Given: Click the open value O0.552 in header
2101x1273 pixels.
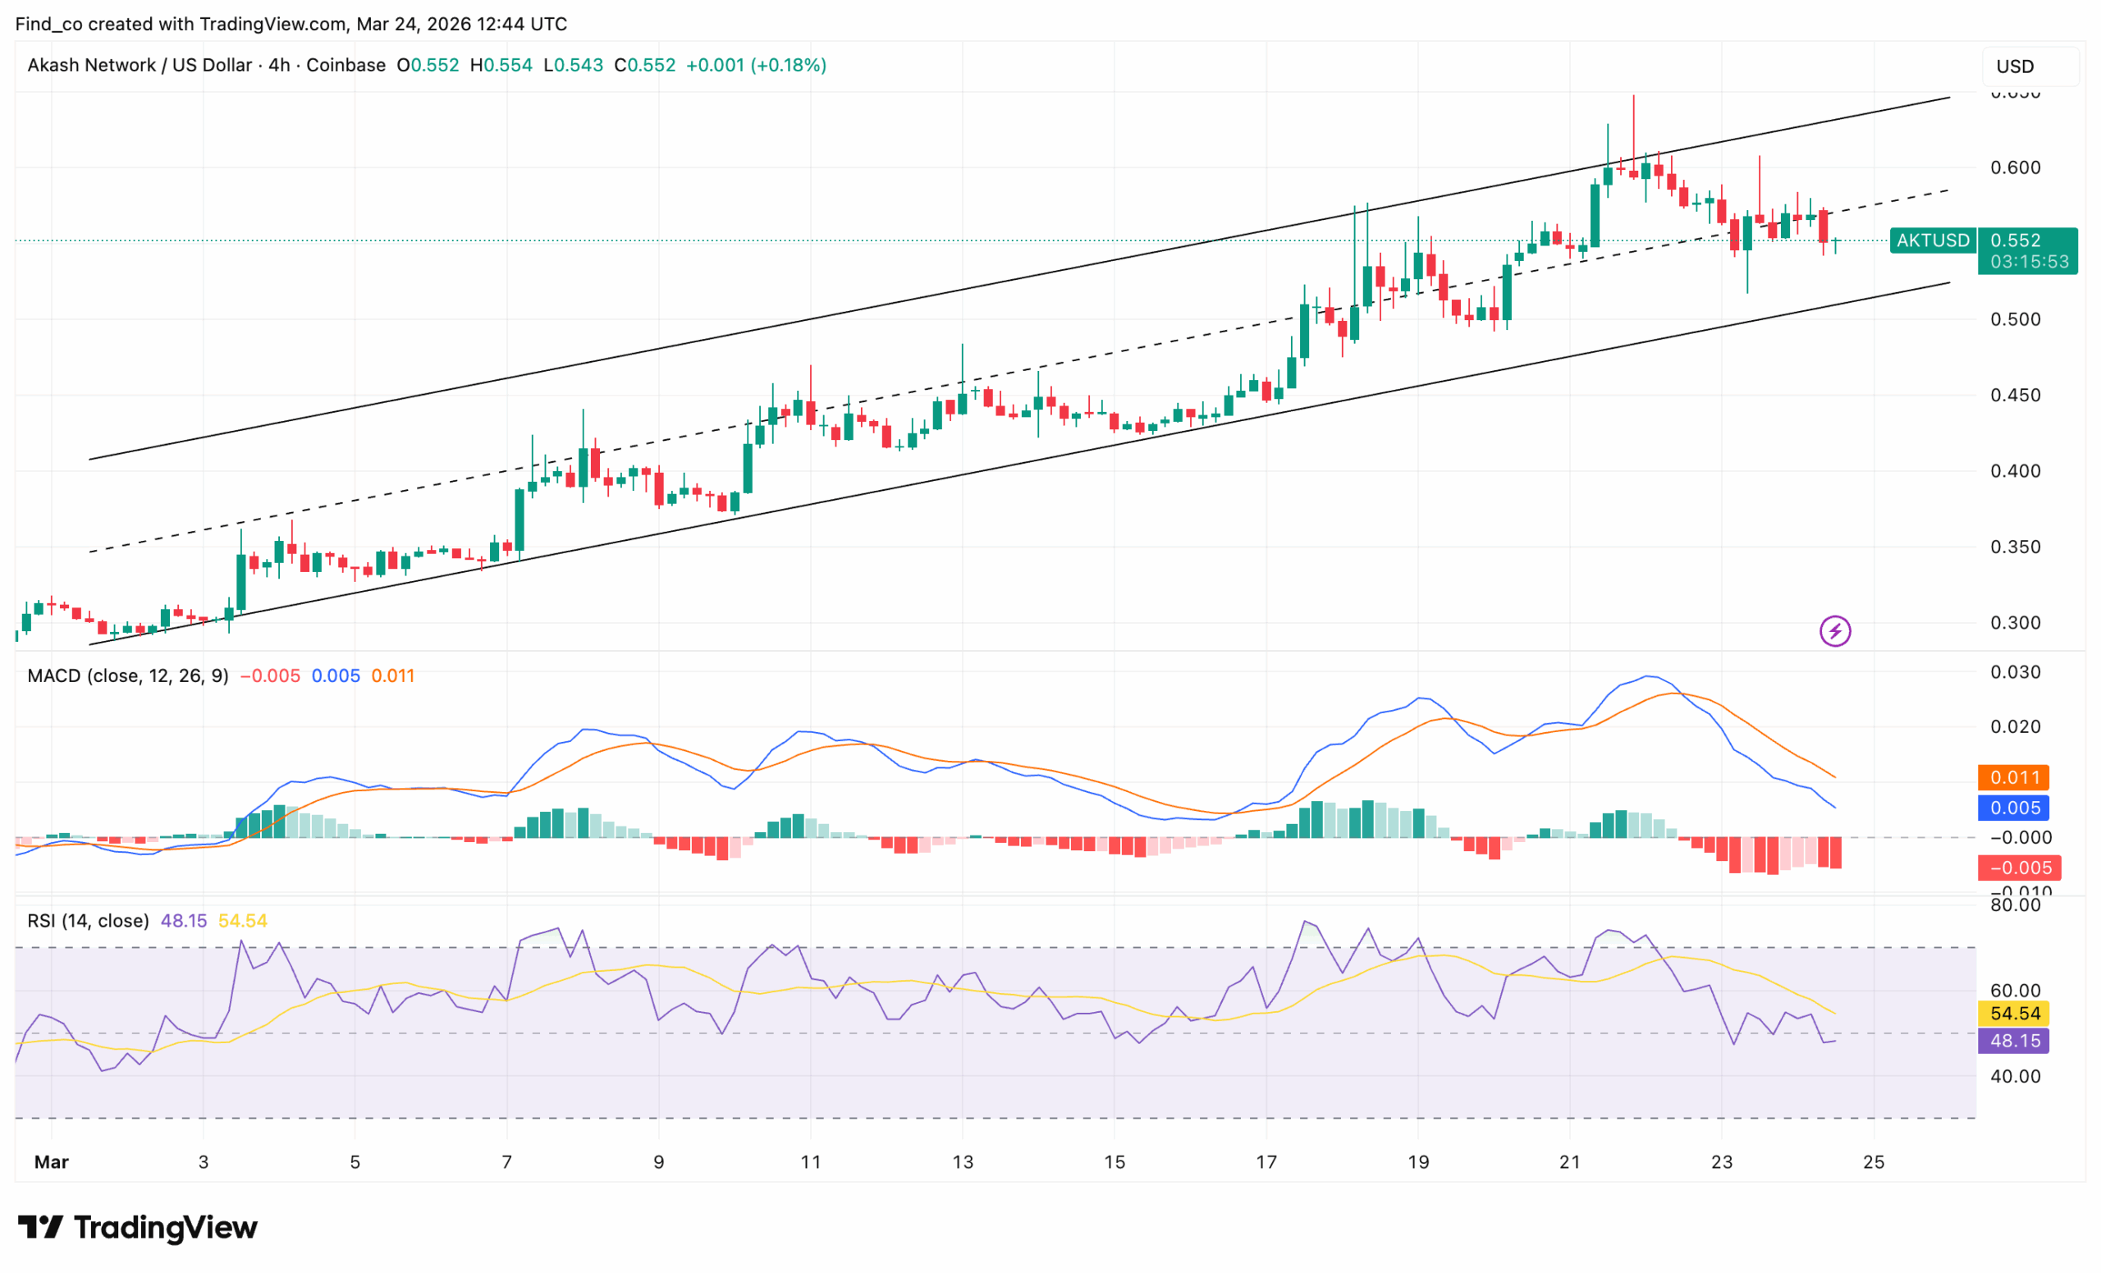Looking at the screenshot, I should point(428,66).
